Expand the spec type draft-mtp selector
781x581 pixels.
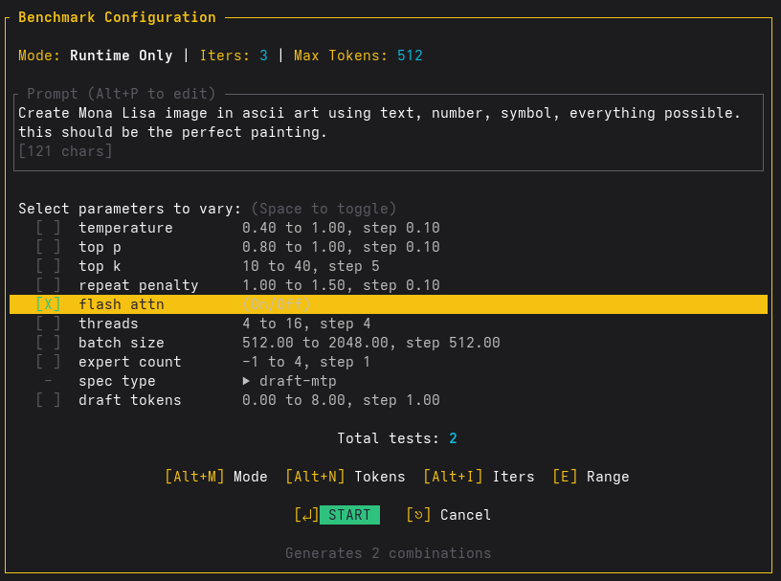click(x=289, y=381)
